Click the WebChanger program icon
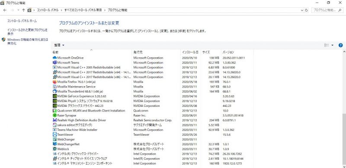The height and width of the screenshot is (168, 346). click(55, 140)
